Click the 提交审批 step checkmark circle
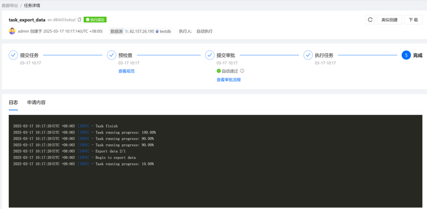The image size is (427, 209). (x=210, y=55)
